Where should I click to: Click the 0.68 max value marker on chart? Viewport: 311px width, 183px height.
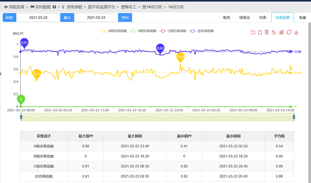pos(180,57)
